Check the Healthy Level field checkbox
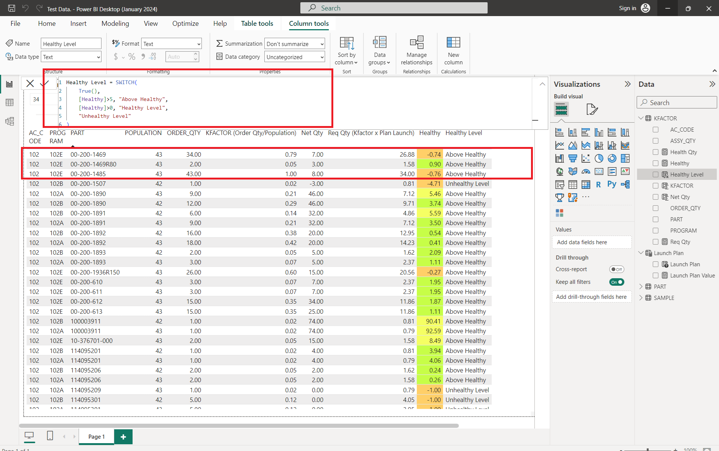The width and height of the screenshot is (719, 451). click(x=655, y=175)
